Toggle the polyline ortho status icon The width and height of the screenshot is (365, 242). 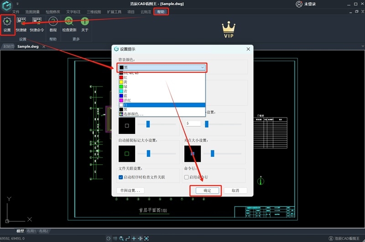[x=128, y=238]
